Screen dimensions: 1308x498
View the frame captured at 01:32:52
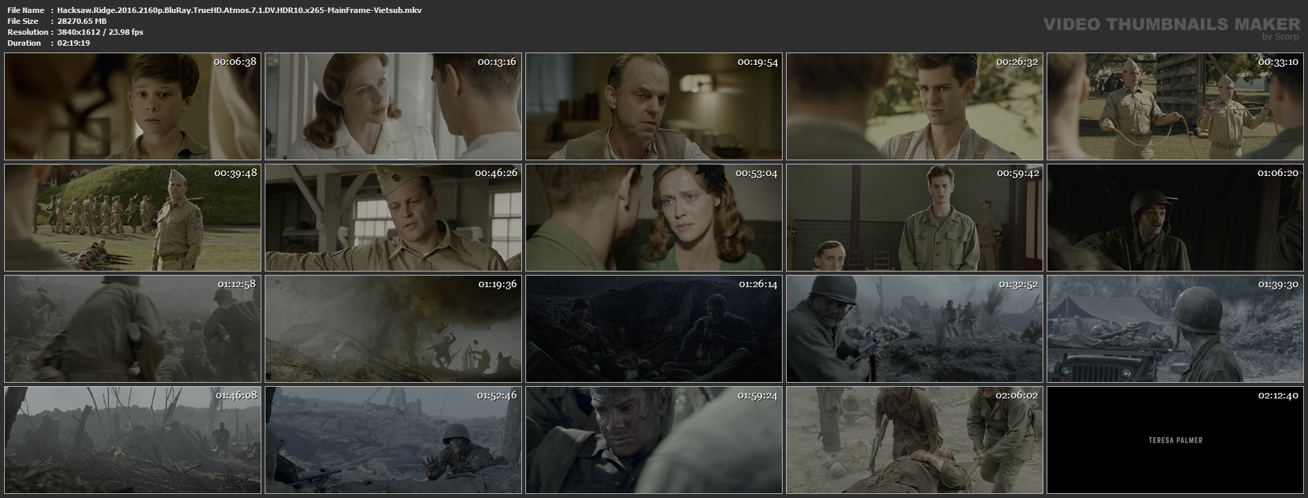(914, 329)
